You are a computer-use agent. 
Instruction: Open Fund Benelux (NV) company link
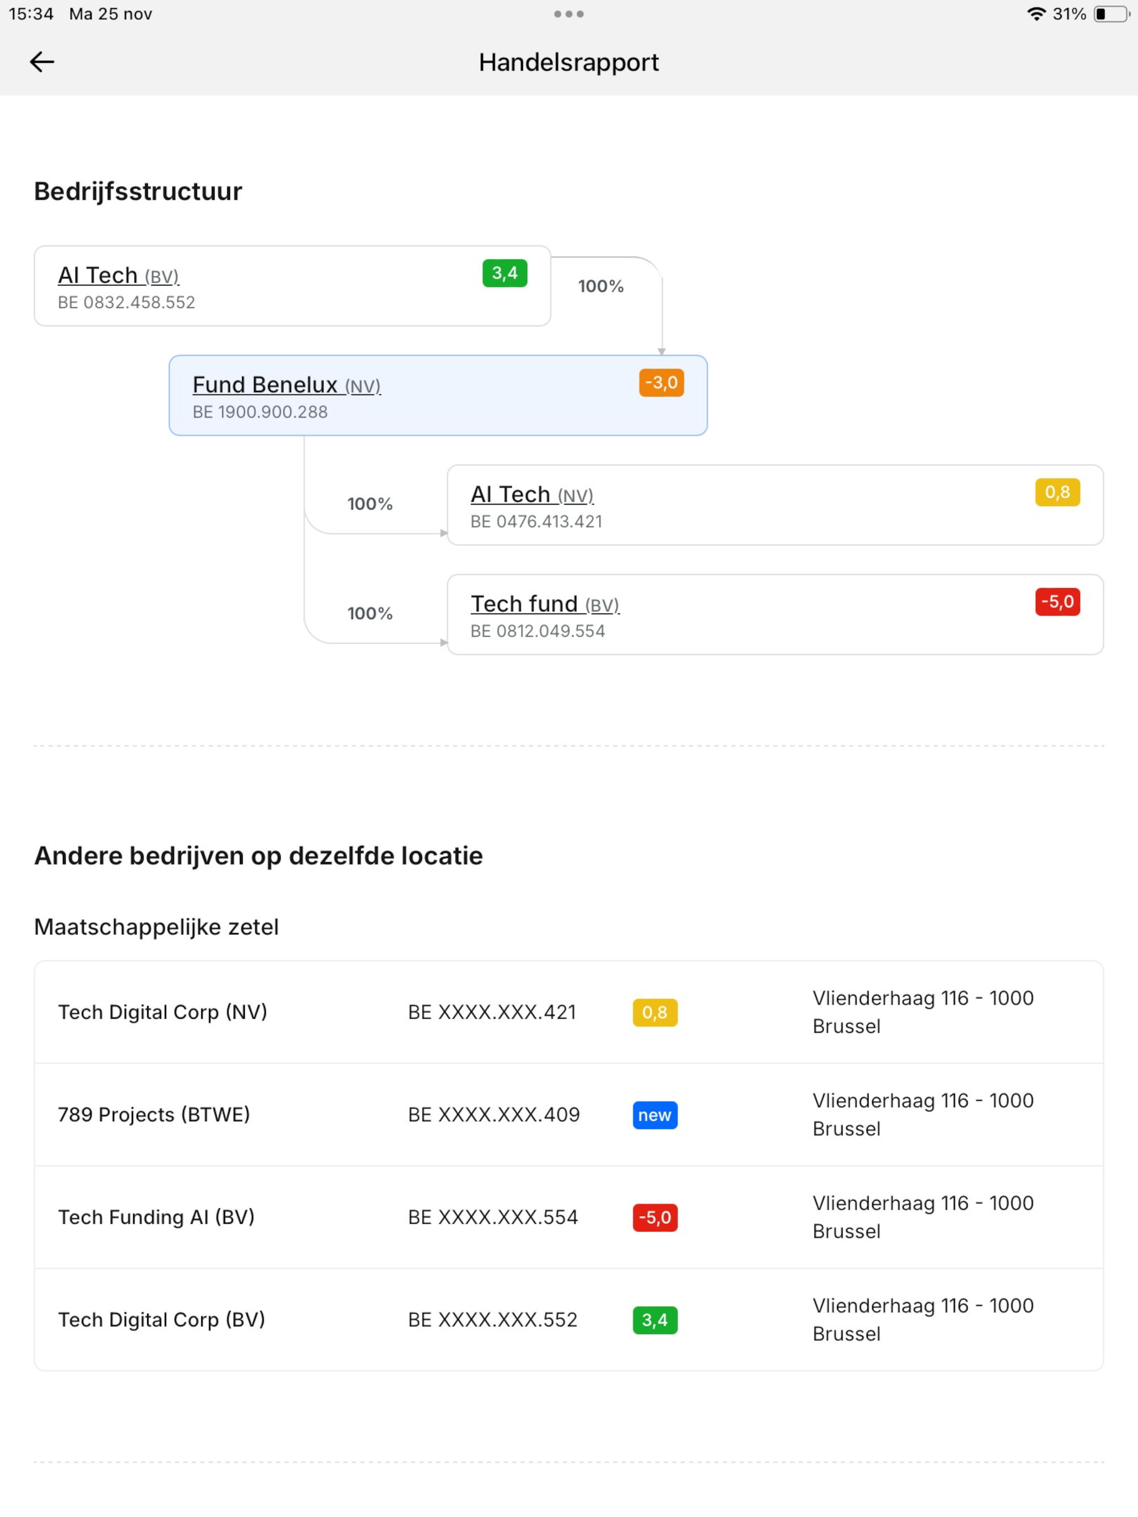[286, 385]
